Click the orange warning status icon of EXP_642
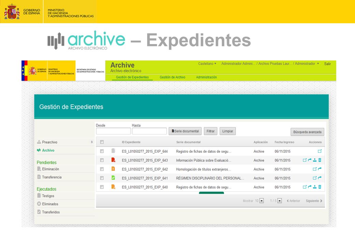This screenshot has width=355, height=246. pos(113,169)
